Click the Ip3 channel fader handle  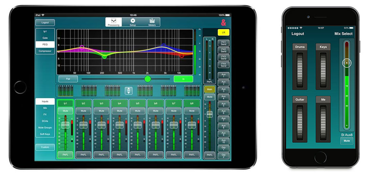click(101, 125)
